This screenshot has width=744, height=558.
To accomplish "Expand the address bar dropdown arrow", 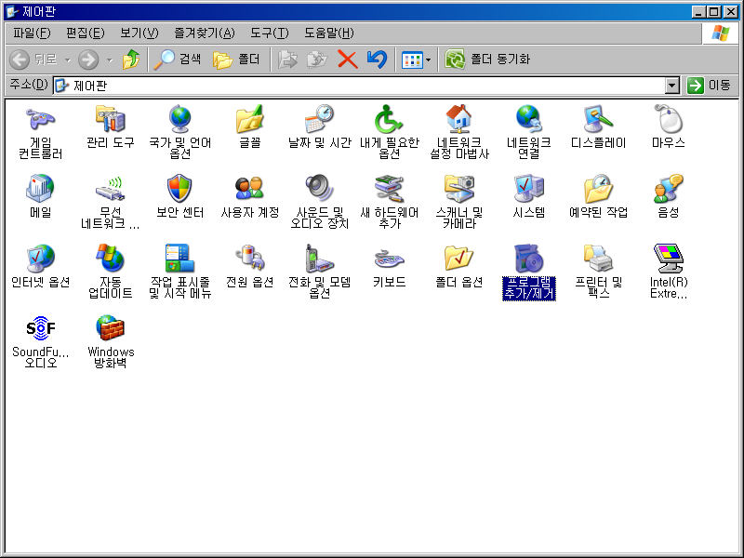I will click(671, 86).
